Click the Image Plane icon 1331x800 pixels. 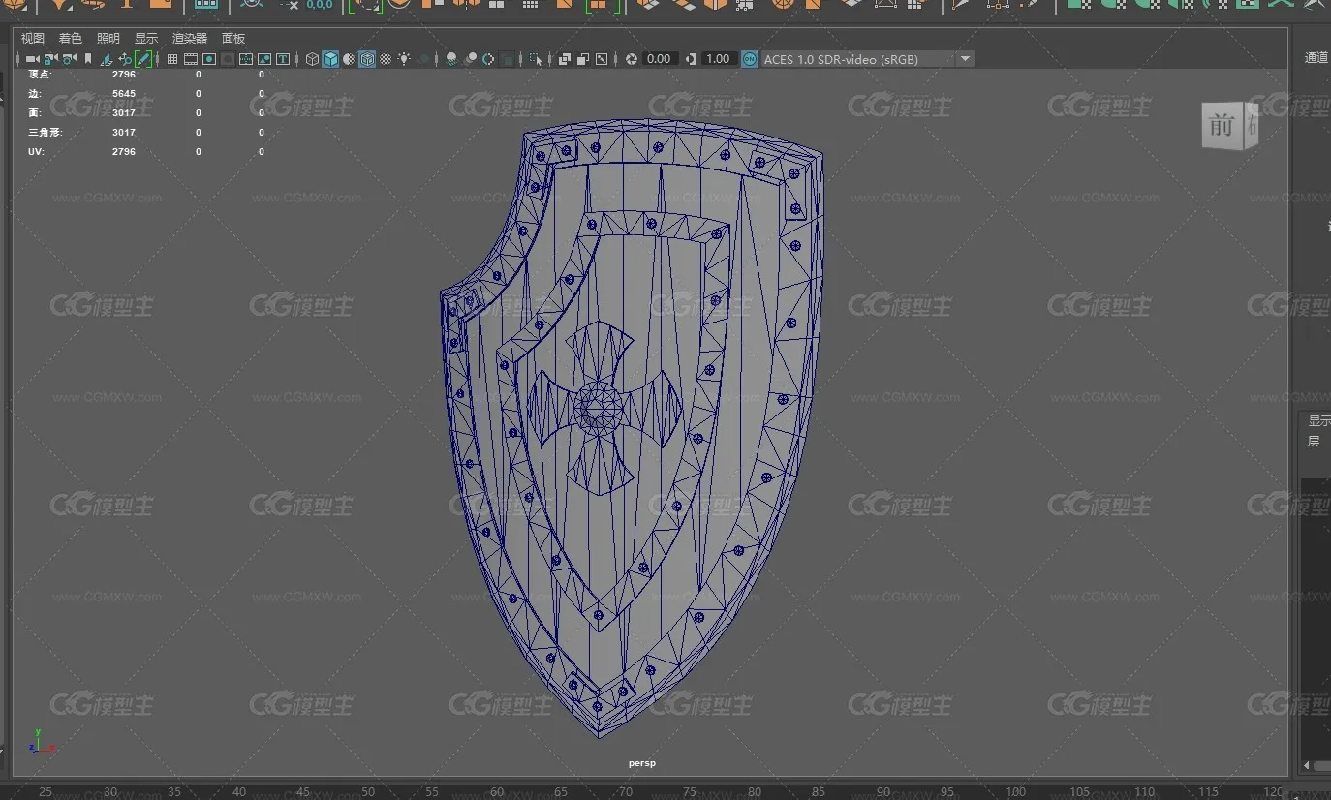107,59
